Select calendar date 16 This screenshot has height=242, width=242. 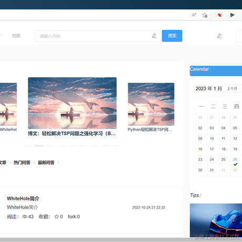pos(200,149)
